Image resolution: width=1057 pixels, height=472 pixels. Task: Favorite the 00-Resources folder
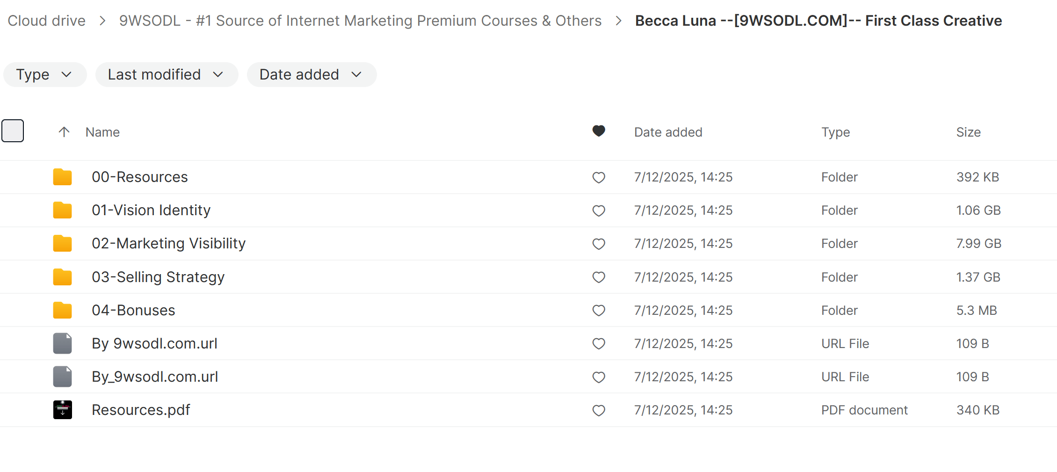click(x=599, y=177)
